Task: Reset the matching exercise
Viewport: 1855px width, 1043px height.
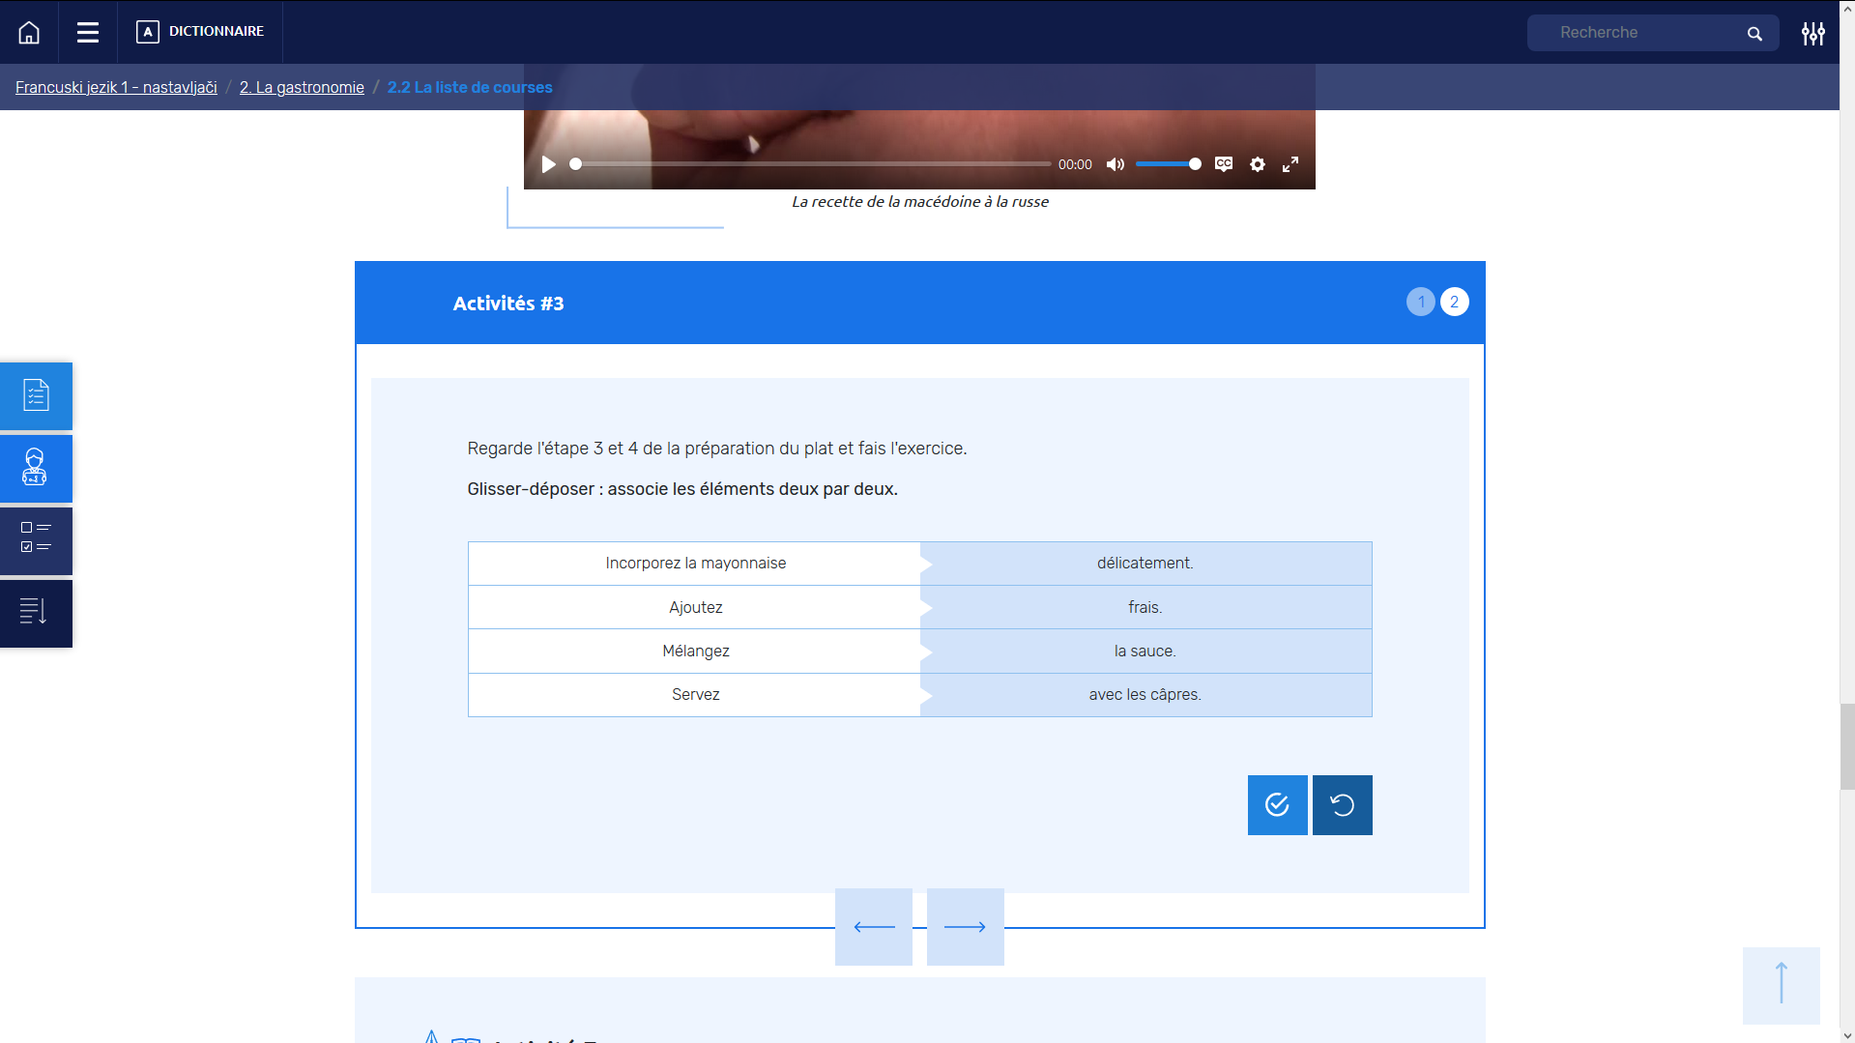Action: [1342, 805]
